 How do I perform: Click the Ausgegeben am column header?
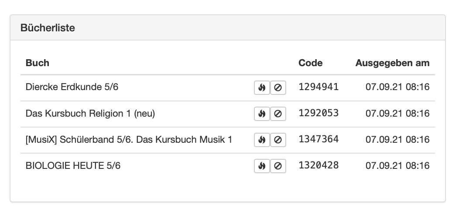point(392,63)
